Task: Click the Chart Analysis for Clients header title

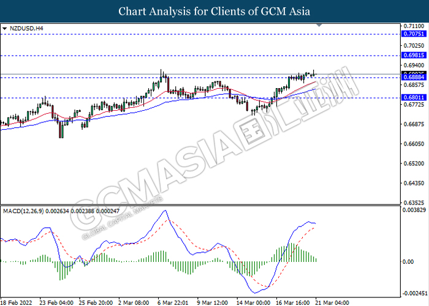Action: (214, 11)
